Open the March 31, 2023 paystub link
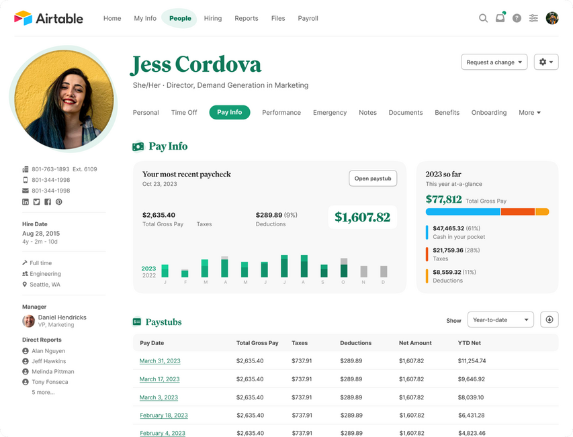This screenshot has height=437, width=573. point(160,361)
